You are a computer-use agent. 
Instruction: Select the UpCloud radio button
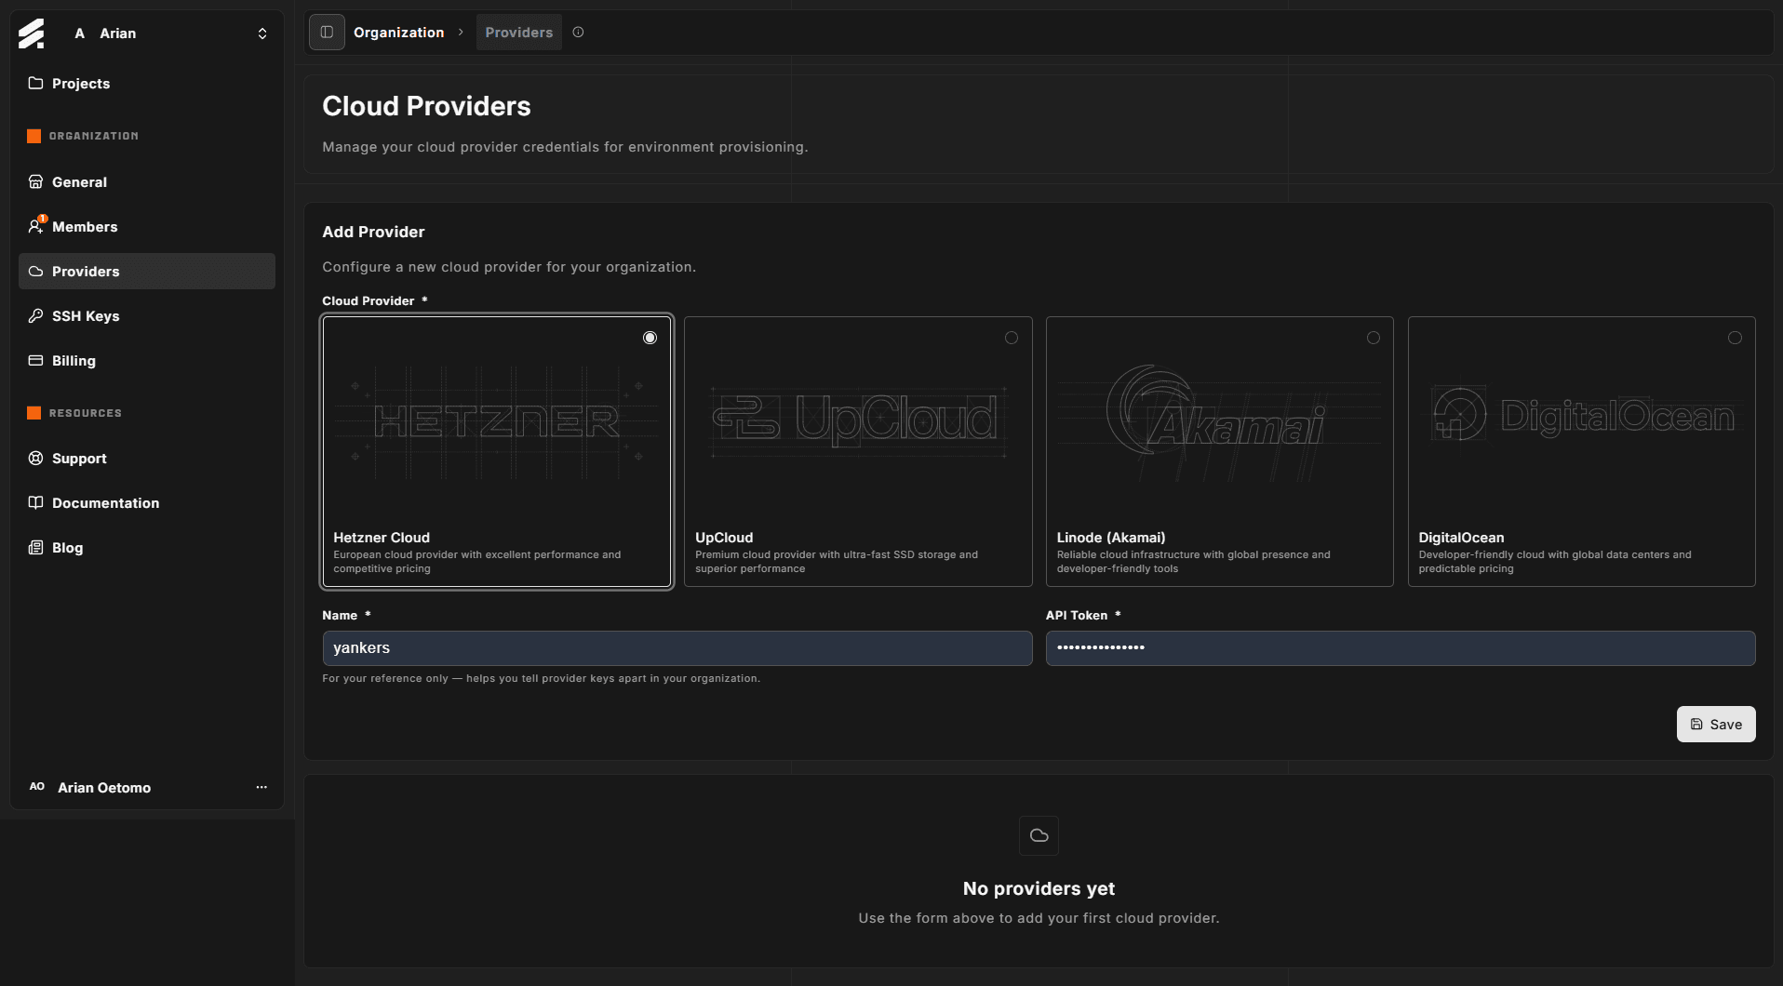(x=1012, y=338)
